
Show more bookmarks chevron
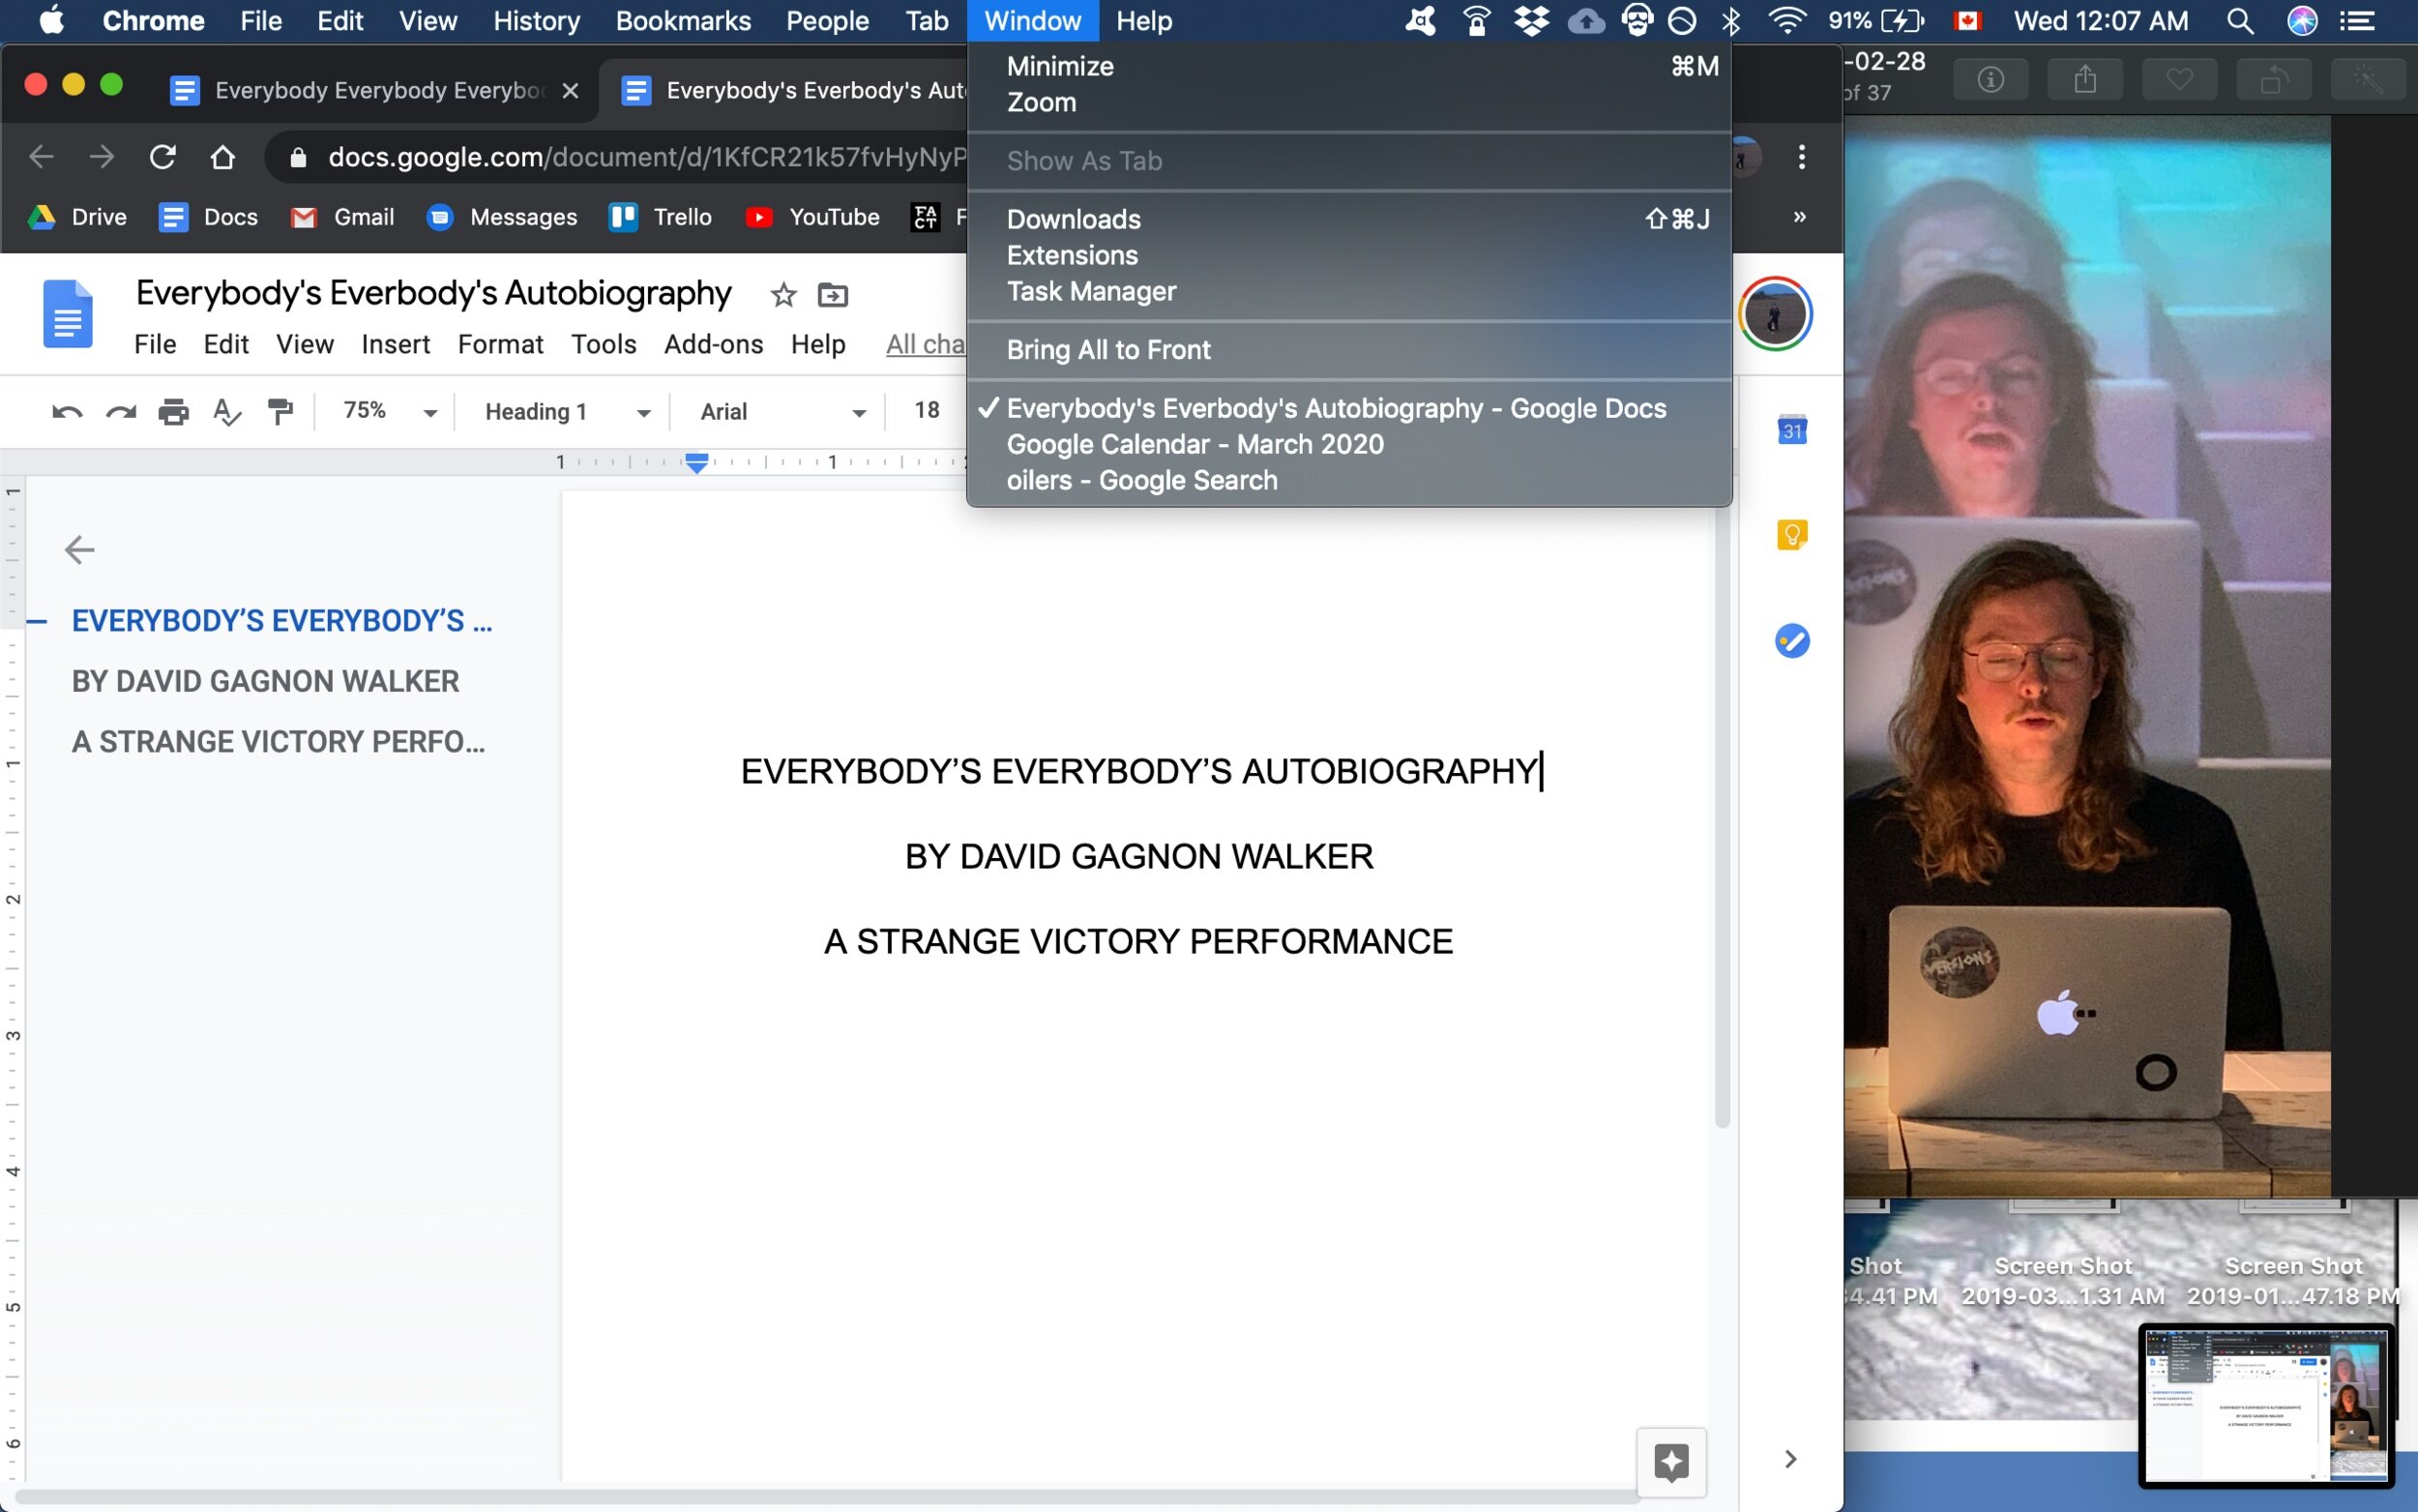click(1799, 217)
